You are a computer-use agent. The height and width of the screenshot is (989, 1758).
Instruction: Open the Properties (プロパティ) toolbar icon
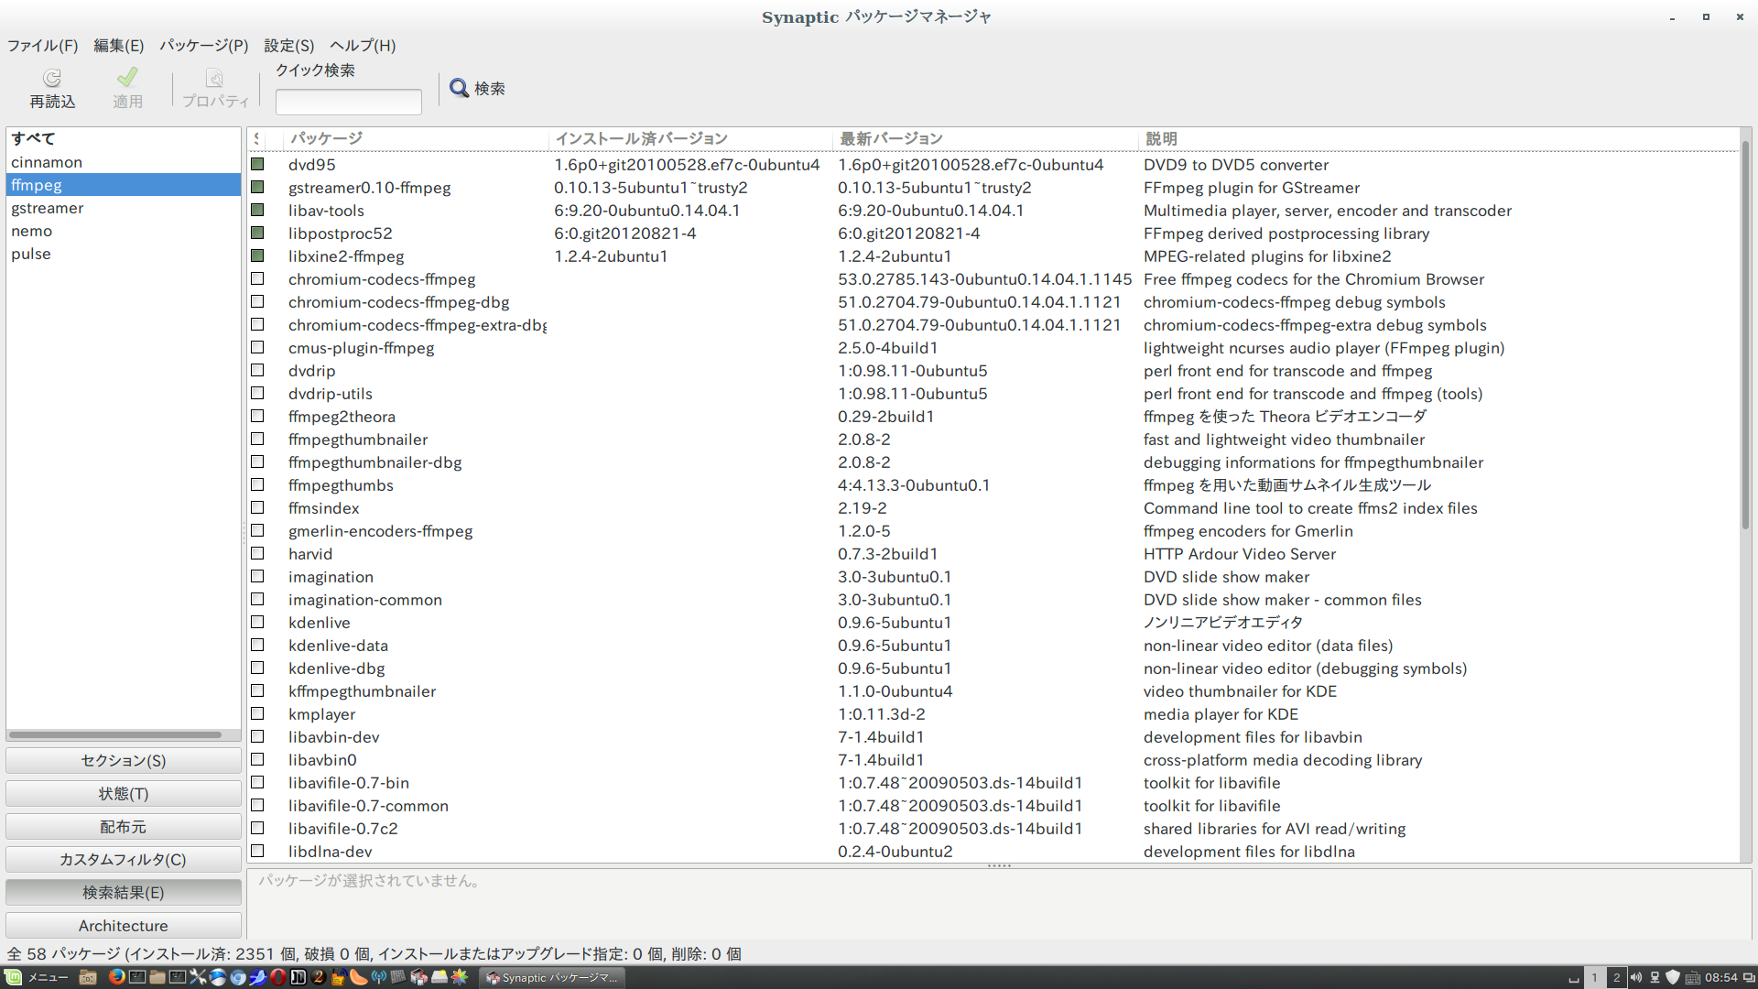(214, 78)
